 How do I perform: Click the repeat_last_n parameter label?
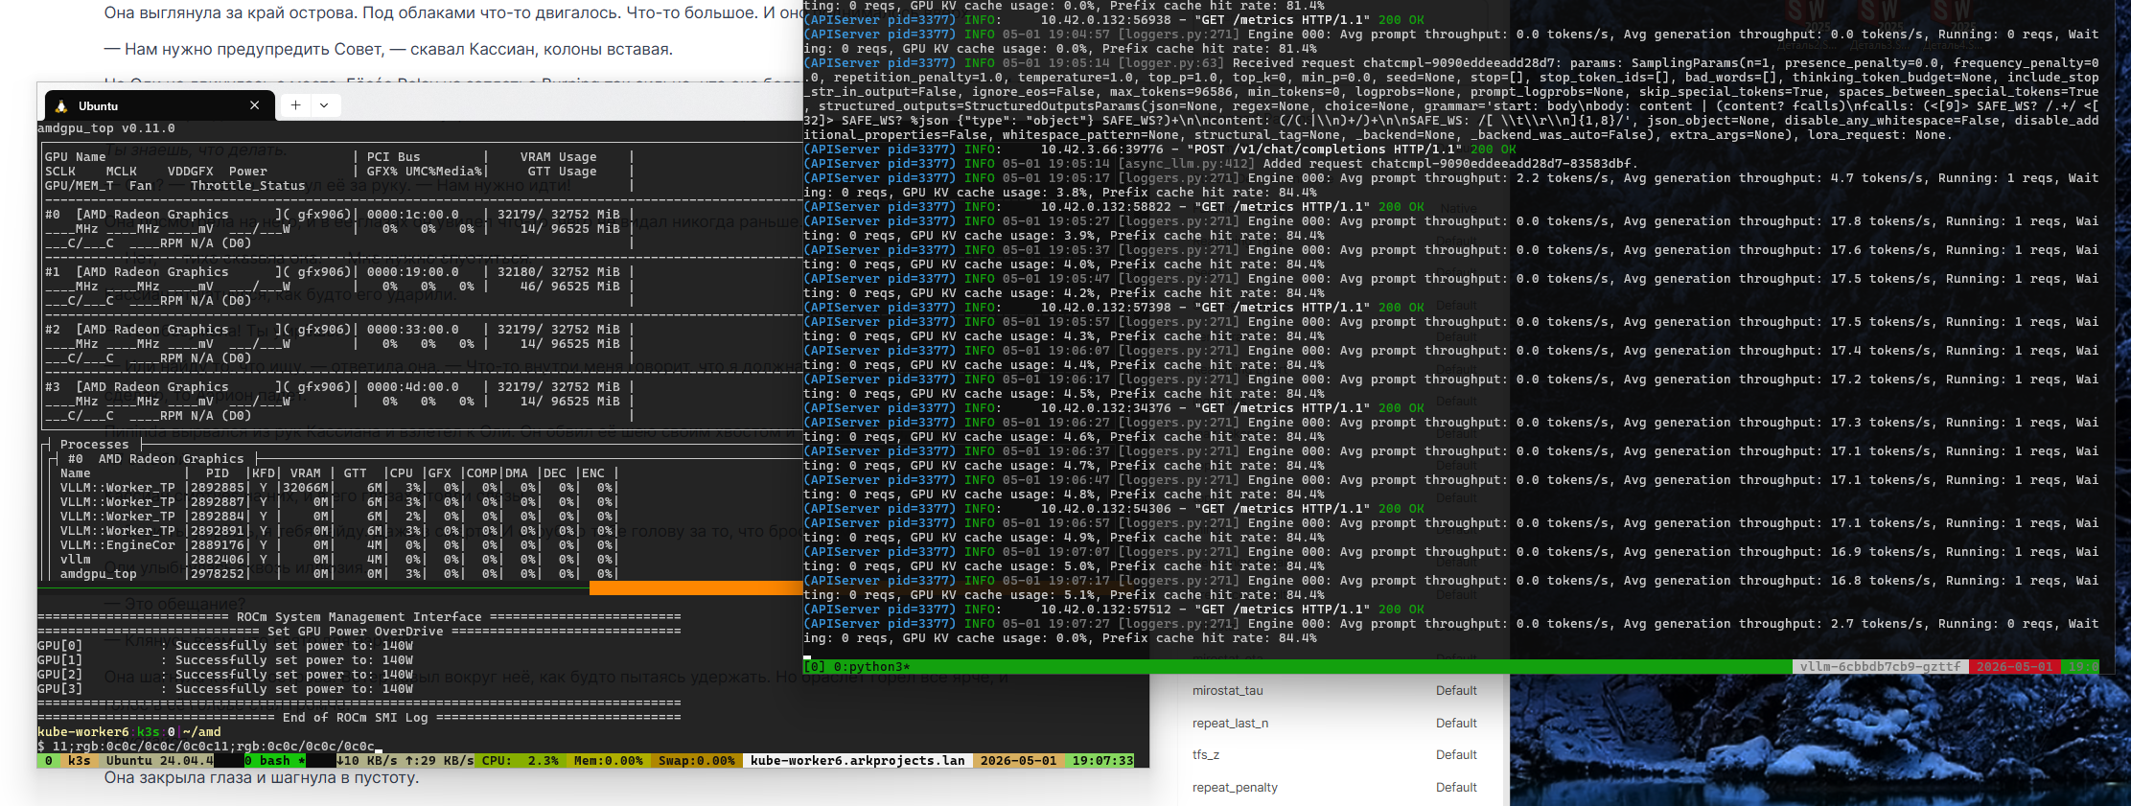pyautogui.click(x=1230, y=724)
